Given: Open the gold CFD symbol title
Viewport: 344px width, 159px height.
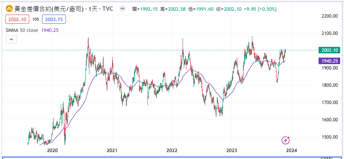Looking at the screenshot, I should click(x=64, y=9).
